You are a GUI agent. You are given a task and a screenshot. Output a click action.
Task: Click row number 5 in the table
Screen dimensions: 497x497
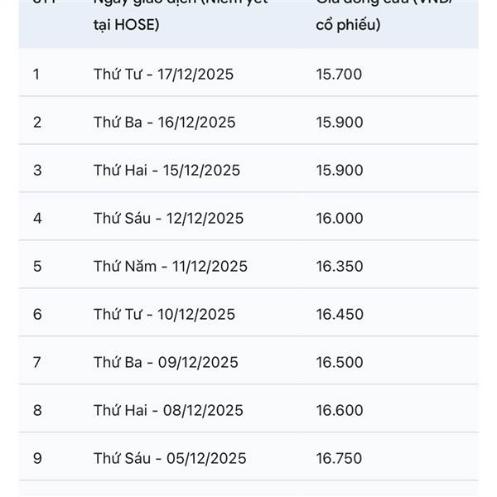point(36,267)
